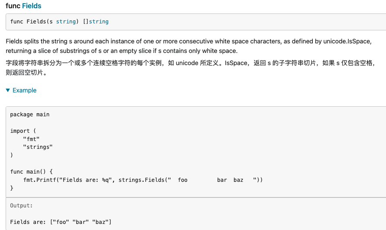
Task: Click the 'package main' line in code
Action: 30,115
